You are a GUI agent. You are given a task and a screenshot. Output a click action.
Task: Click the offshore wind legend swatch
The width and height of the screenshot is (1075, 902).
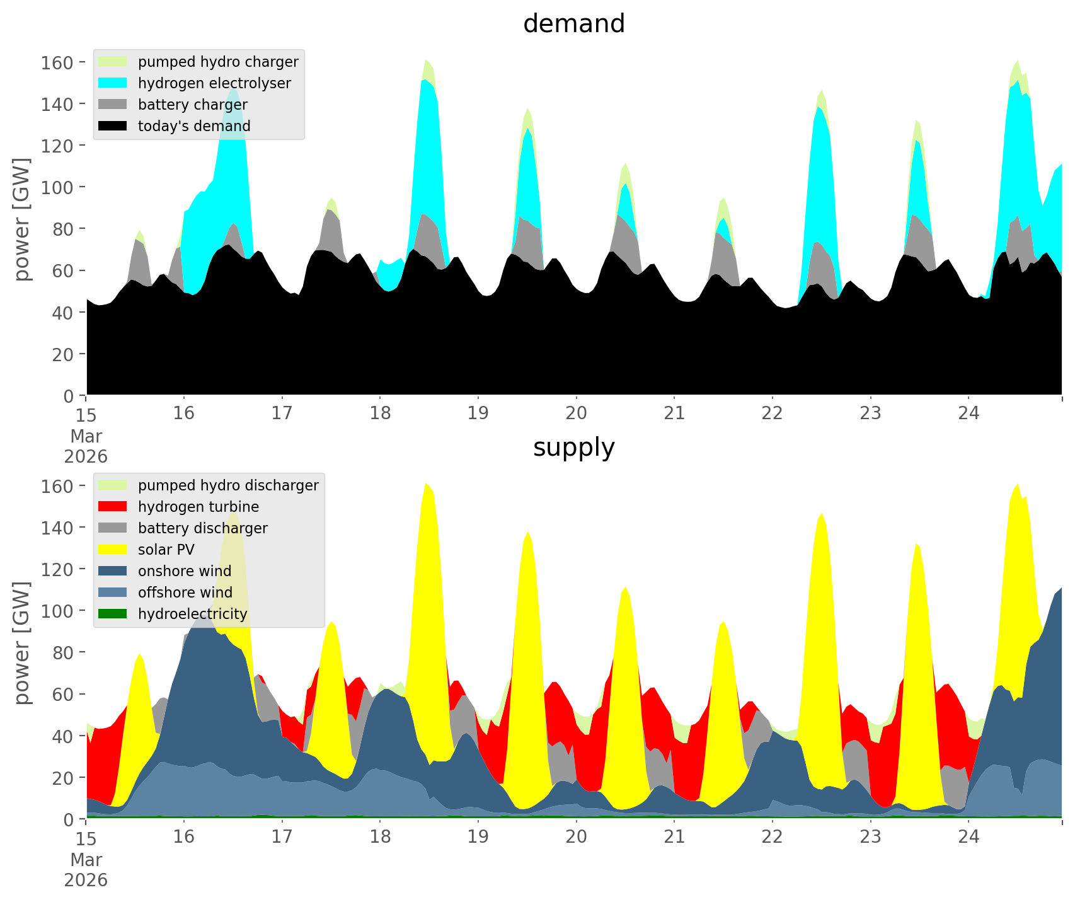tap(112, 593)
